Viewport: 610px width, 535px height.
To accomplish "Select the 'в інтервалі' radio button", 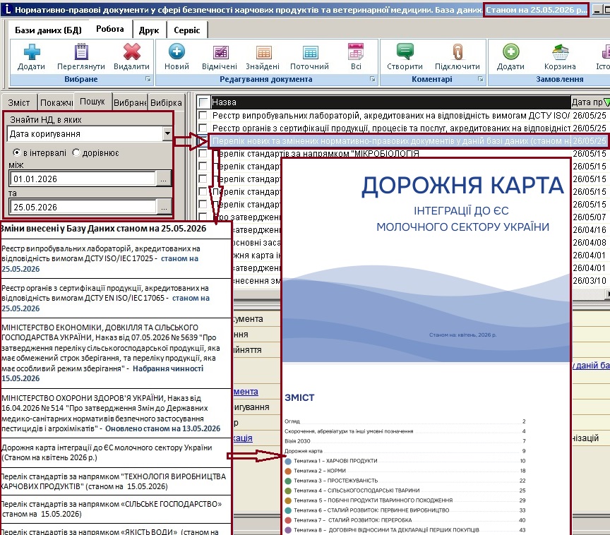I will coord(17,152).
